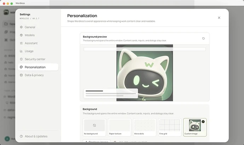Close the Settings dialog with X

[x=219, y=18]
